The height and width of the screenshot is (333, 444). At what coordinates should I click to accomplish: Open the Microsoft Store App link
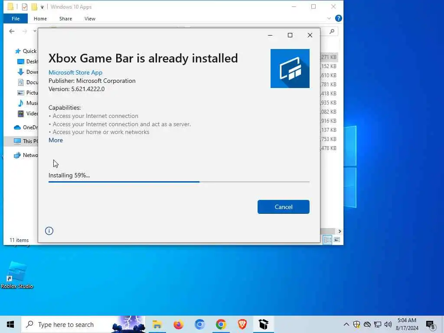[x=75, y=72]
